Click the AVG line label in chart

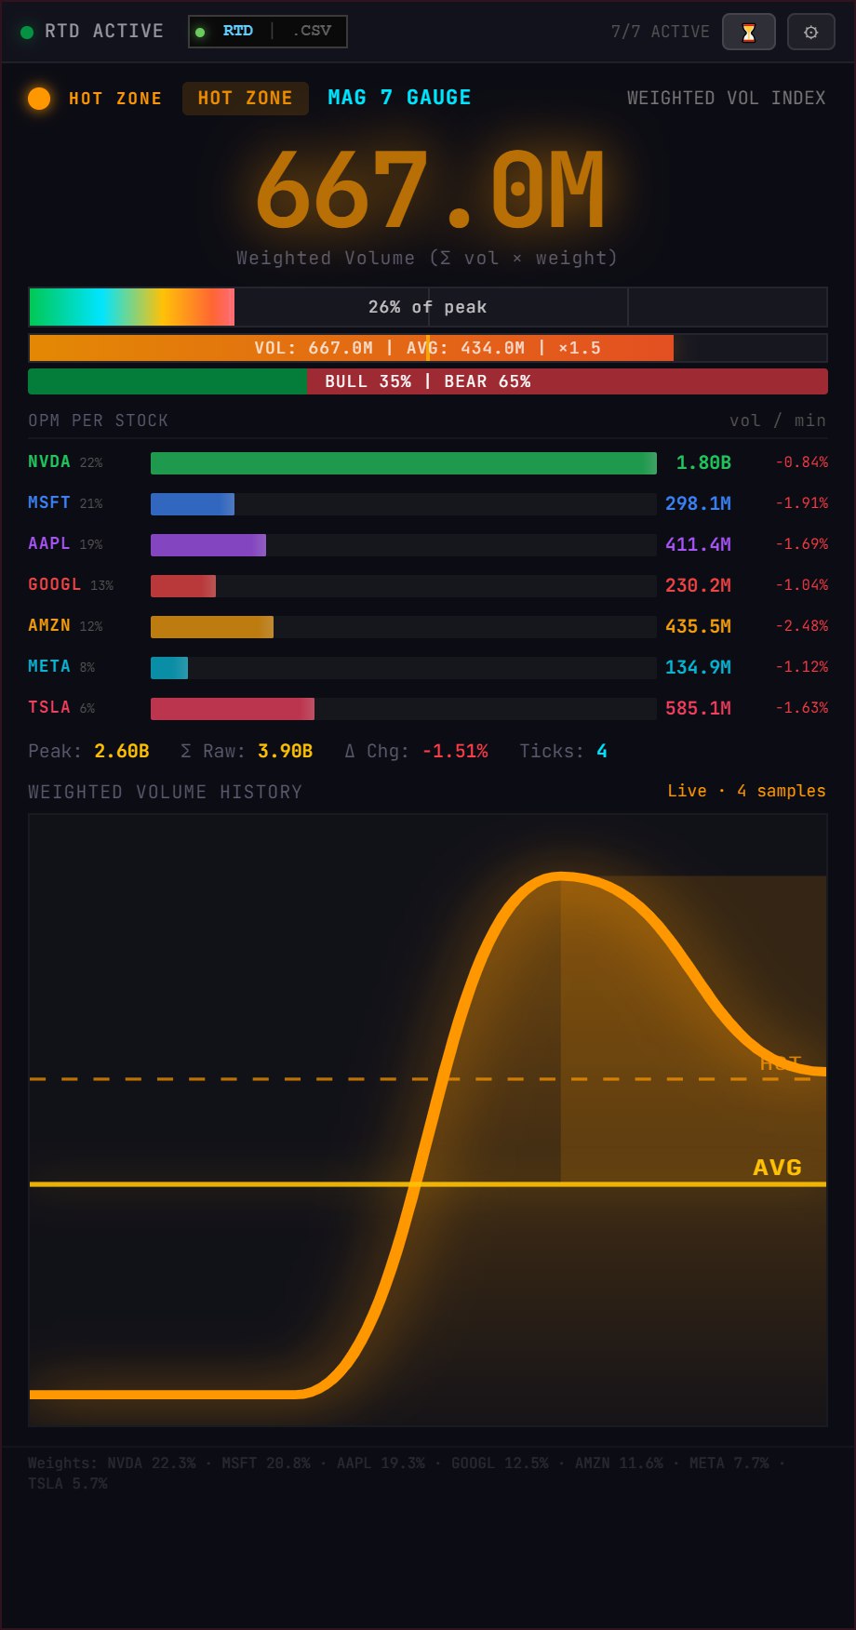pyautogui.click(x=777, y=1167)
